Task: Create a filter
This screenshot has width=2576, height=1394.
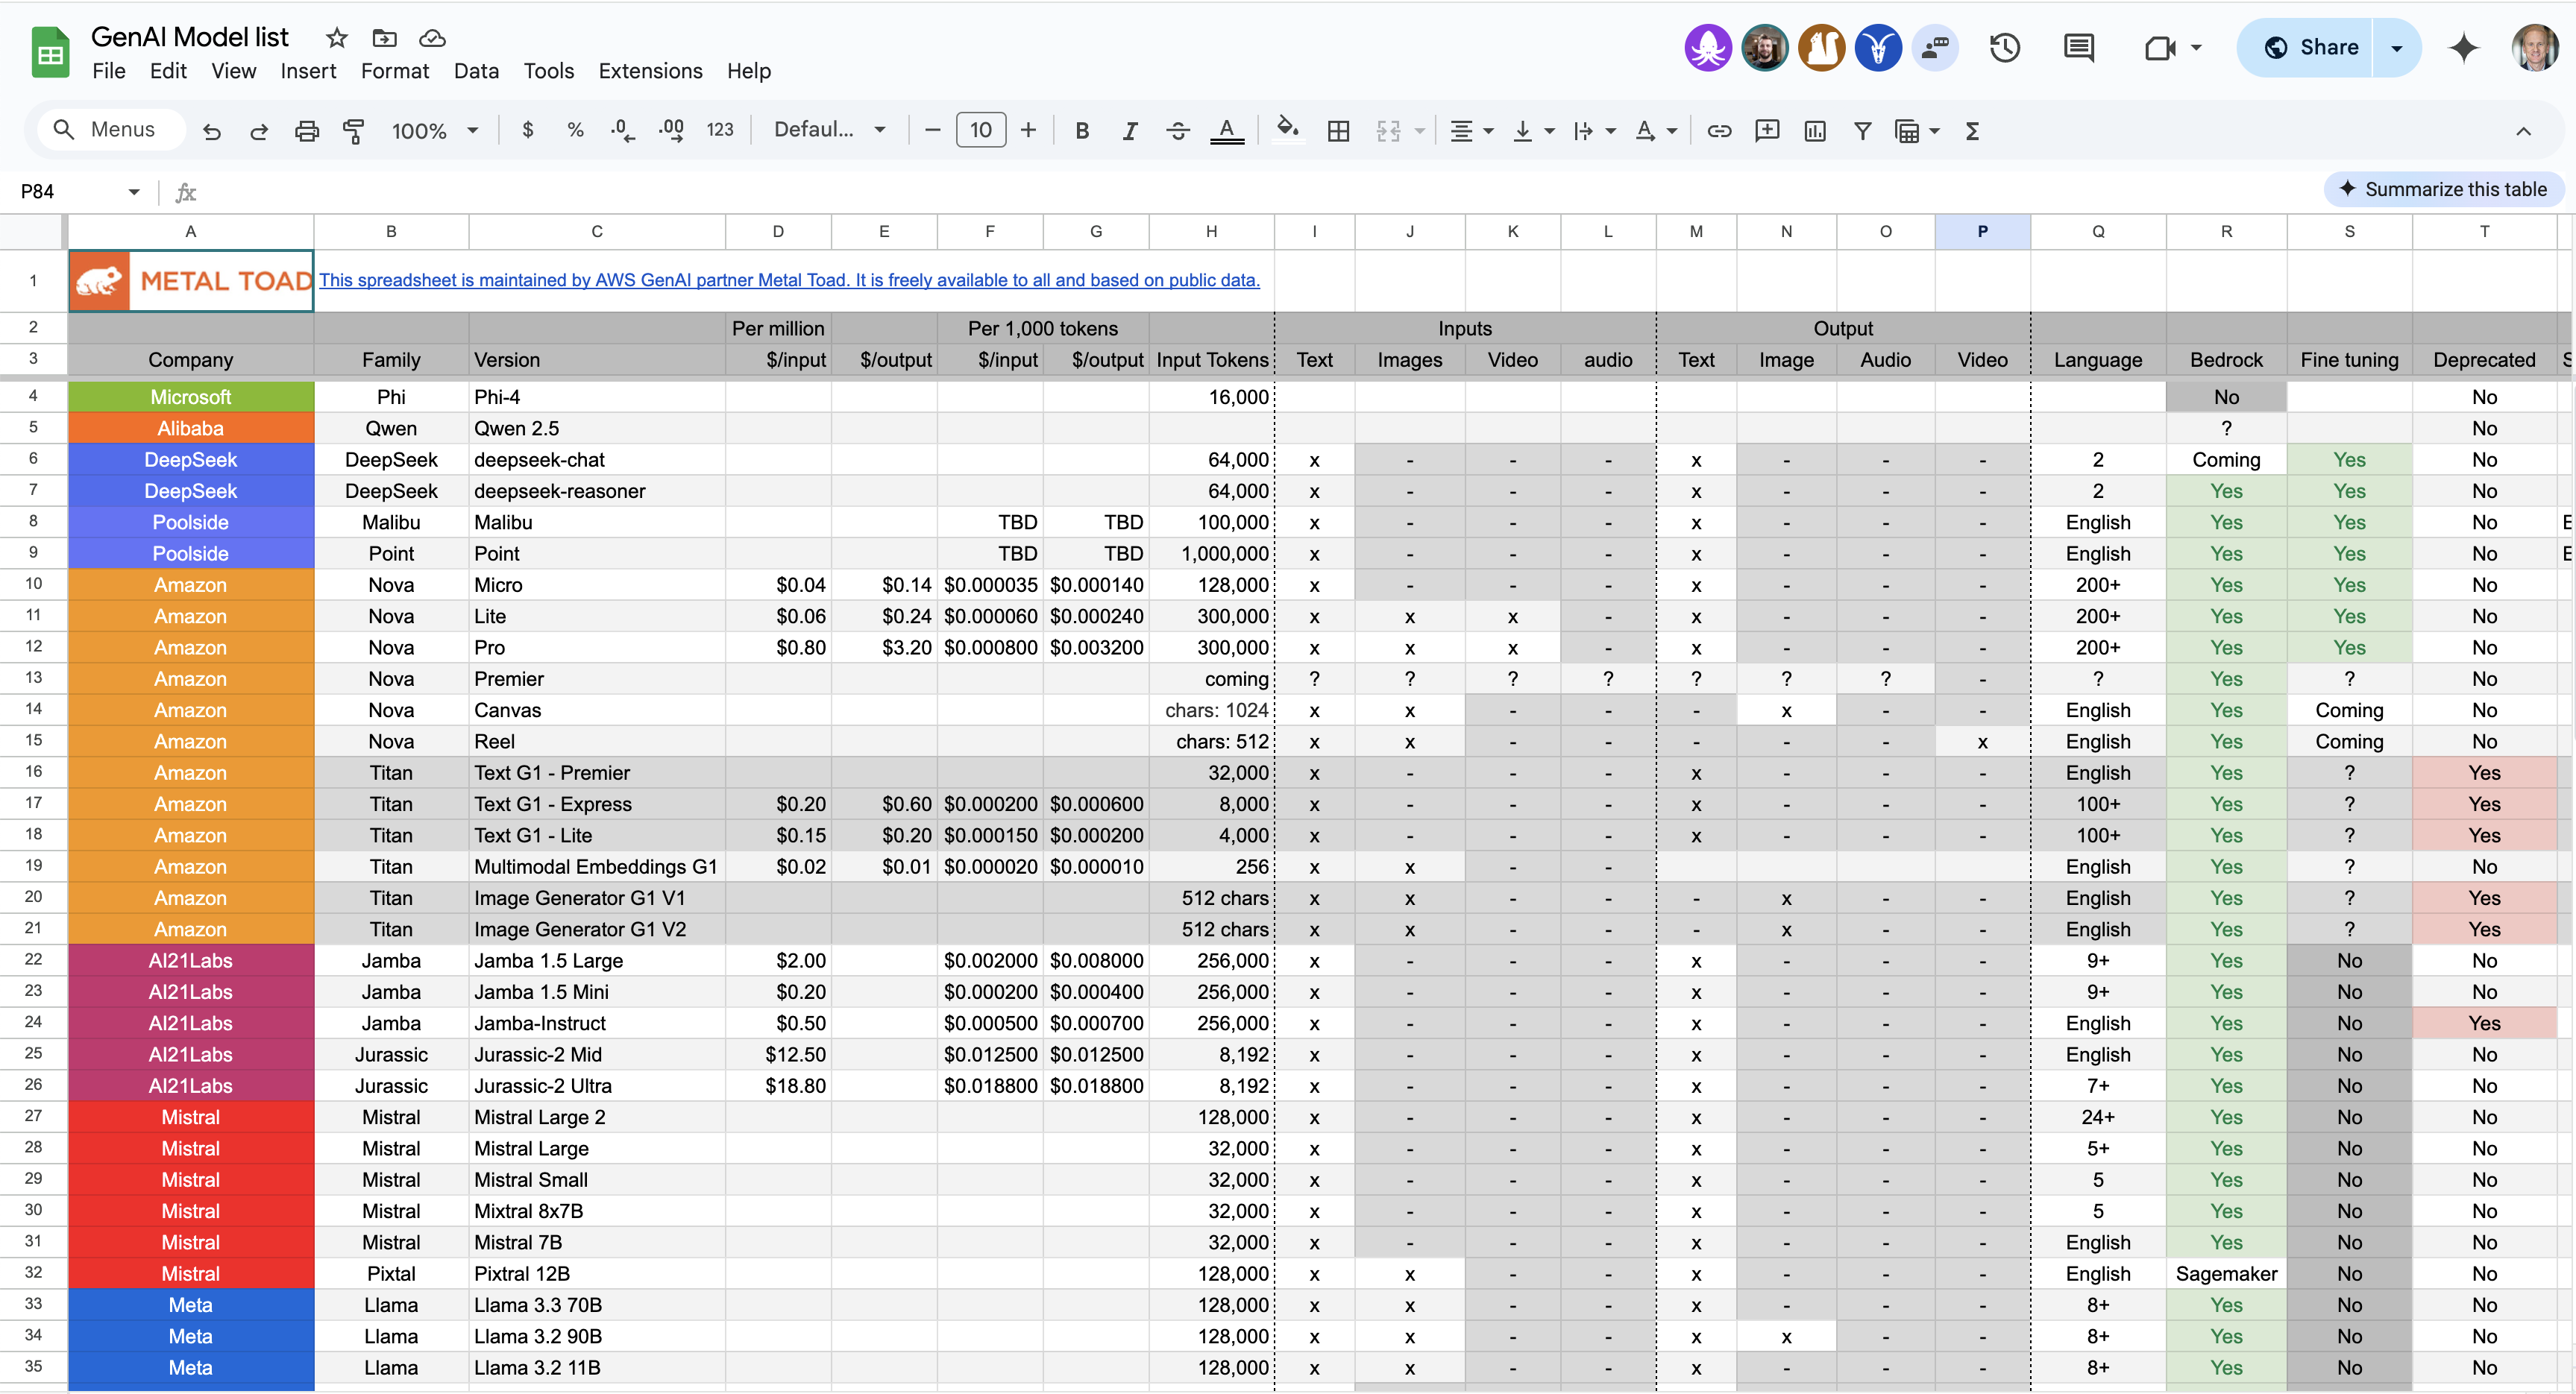Action: [x=1862, y=130]
